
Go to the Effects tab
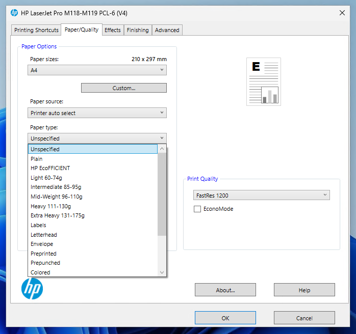pos(113,30)
